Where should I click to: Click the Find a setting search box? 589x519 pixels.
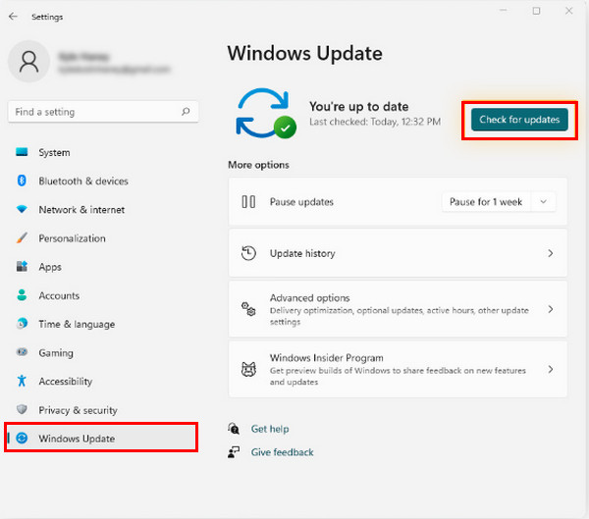coord(103,112)
